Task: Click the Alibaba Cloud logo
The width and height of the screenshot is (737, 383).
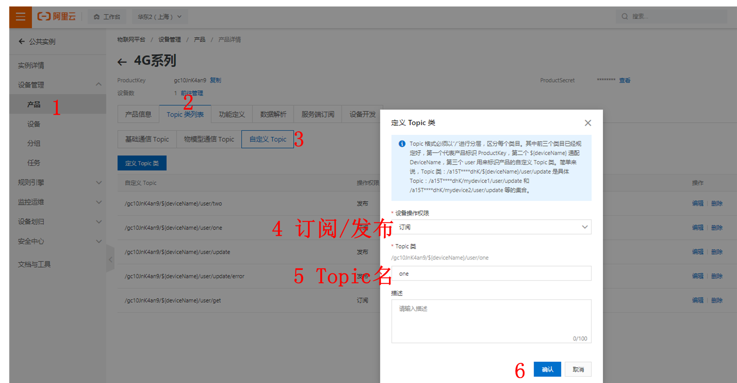Action: 57,17
